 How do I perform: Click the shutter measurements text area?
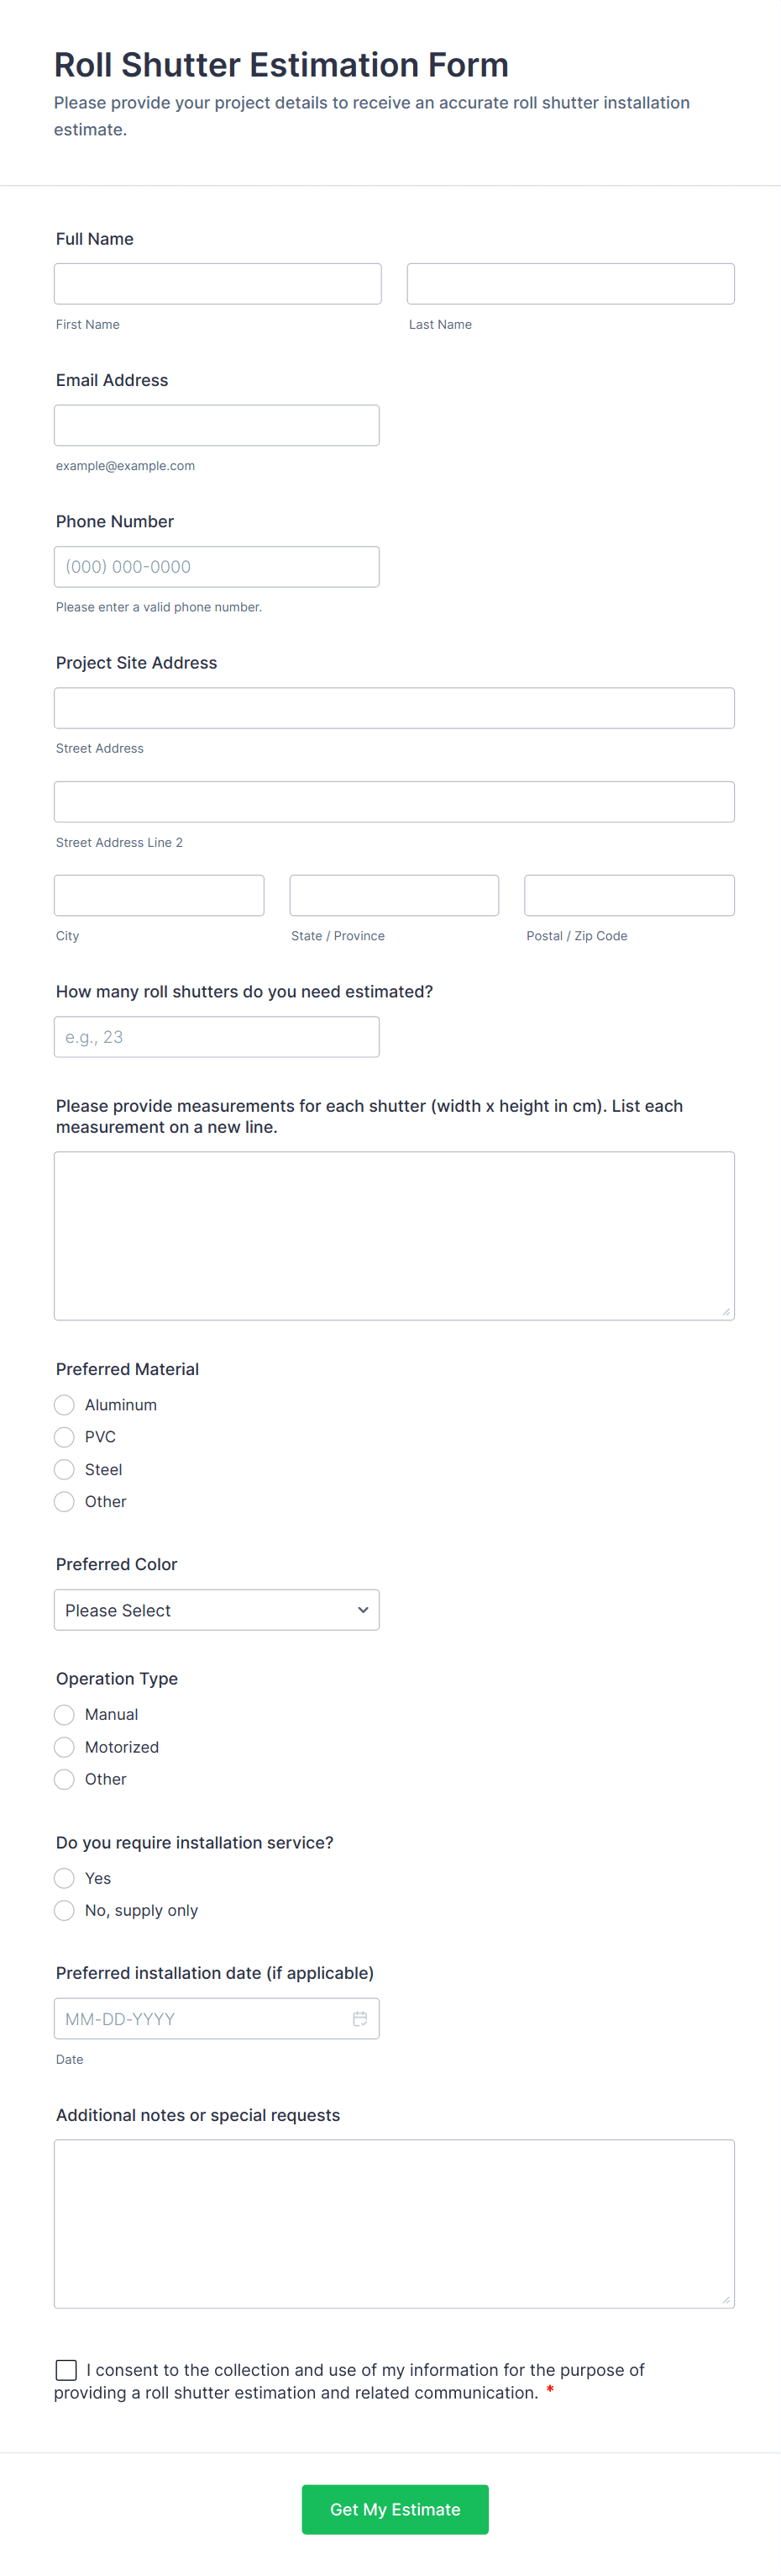(x=394, y=1234)
